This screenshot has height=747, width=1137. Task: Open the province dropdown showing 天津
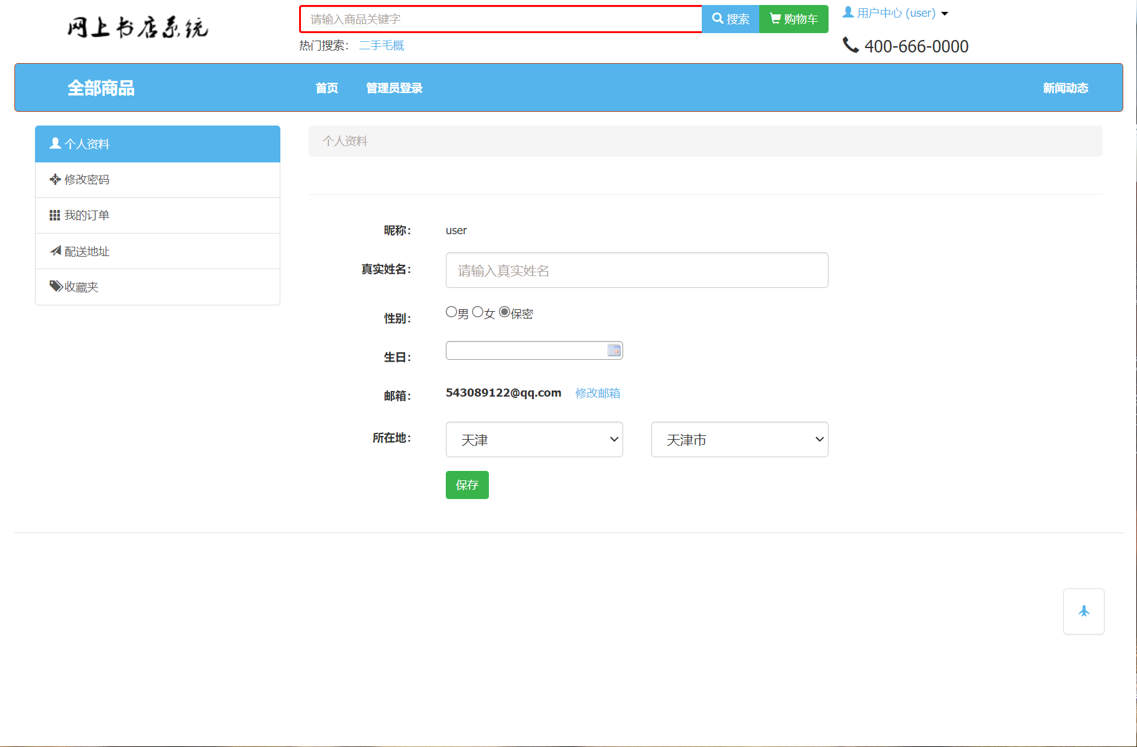(534, 440)
